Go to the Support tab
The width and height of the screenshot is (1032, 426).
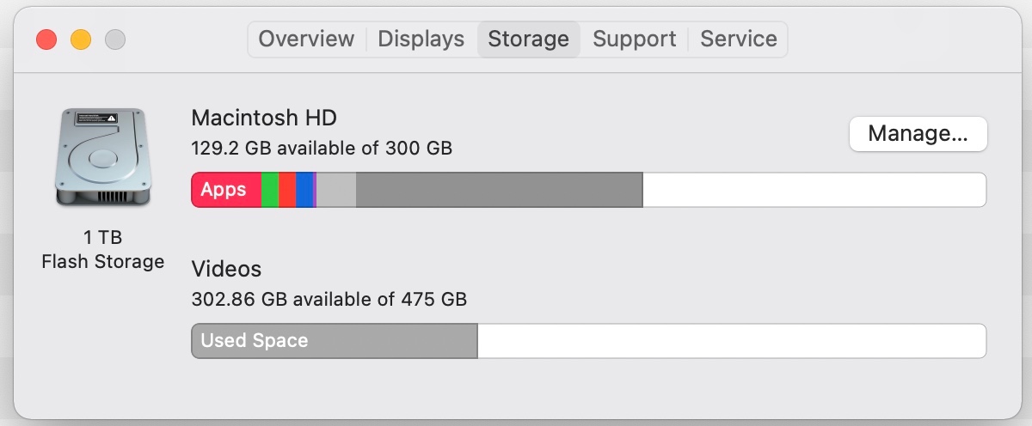point(634,40)
